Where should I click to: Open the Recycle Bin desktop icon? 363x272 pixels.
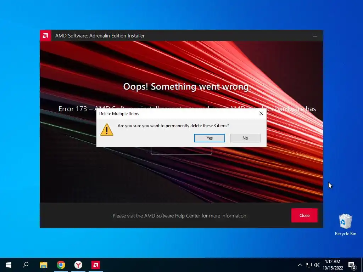[345, 225]
